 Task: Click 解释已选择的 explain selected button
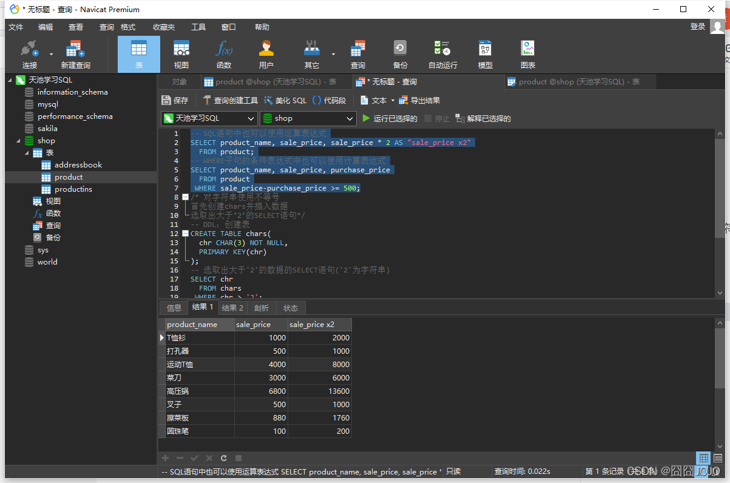pos(483,119)
